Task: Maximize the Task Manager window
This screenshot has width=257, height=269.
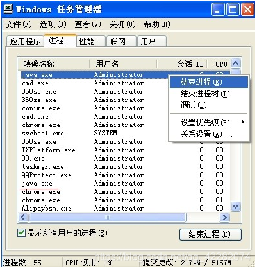Action: (233, 10)
